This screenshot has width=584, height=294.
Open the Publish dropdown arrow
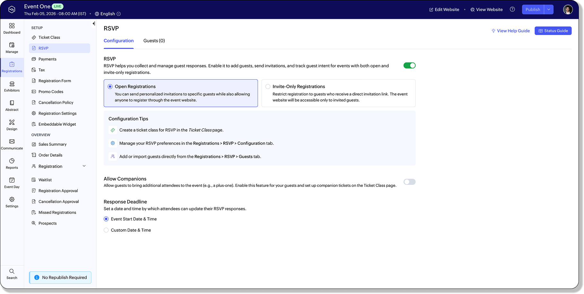click(x=549, y=10)
